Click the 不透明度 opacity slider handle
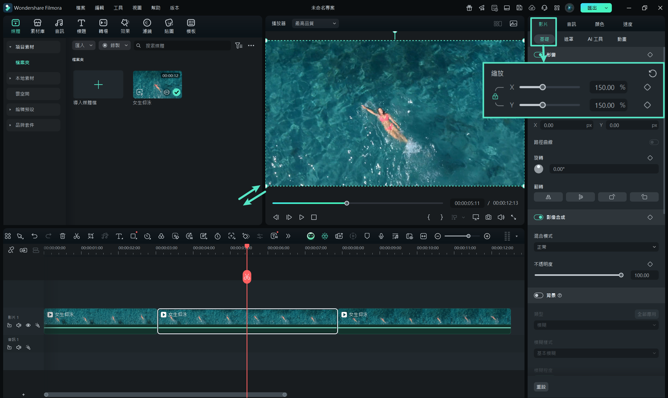Image resolution: width=668 pixels, height=398 pixels. pyautogui.click(x=621, y=275)
